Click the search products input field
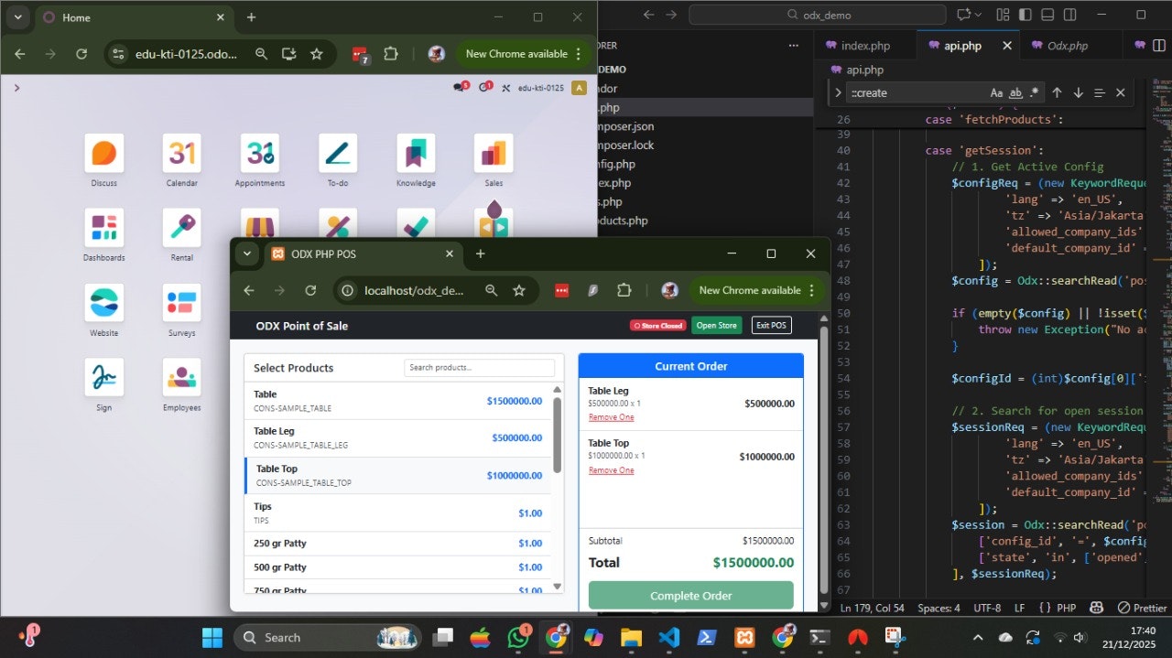 click(479, 367)
